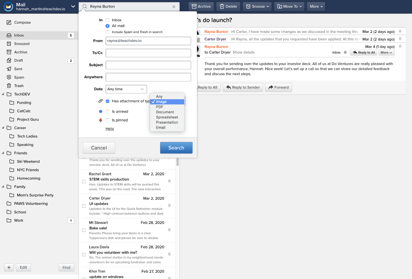Screen dimensions: 412x279
Task: Open the Draft folder icon
Action: click(9, 61)
